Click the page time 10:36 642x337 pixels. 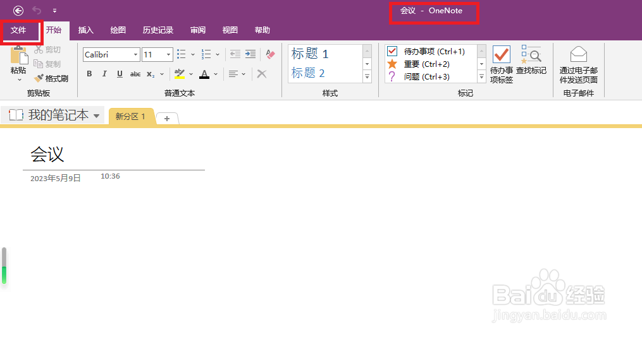[110, 177]
